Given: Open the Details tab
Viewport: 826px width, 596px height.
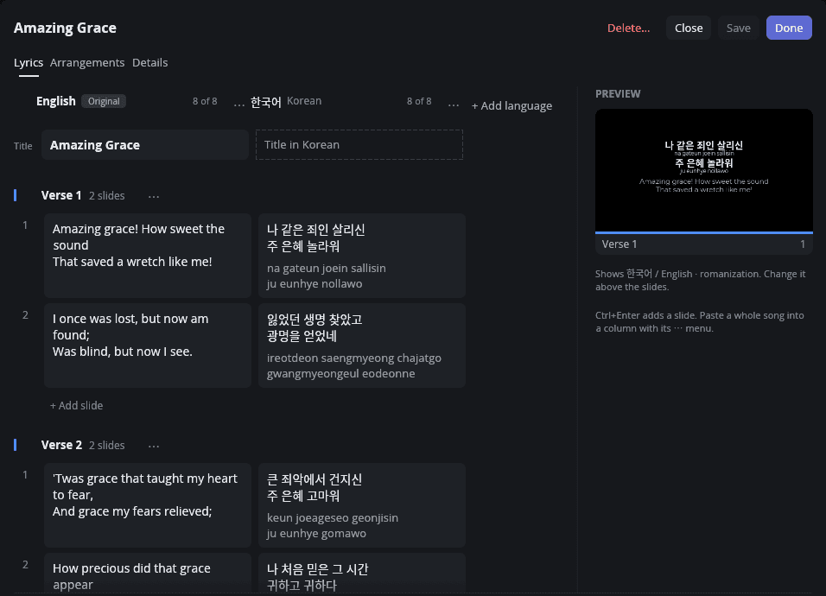Looking at the screenshot, I should point(150,63).
